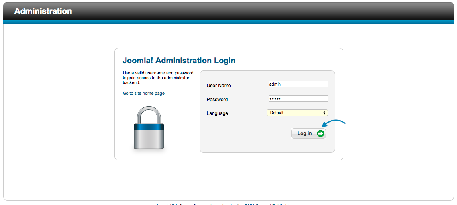Click the padlock image
The image size is (457, 205).
[149, 129]
